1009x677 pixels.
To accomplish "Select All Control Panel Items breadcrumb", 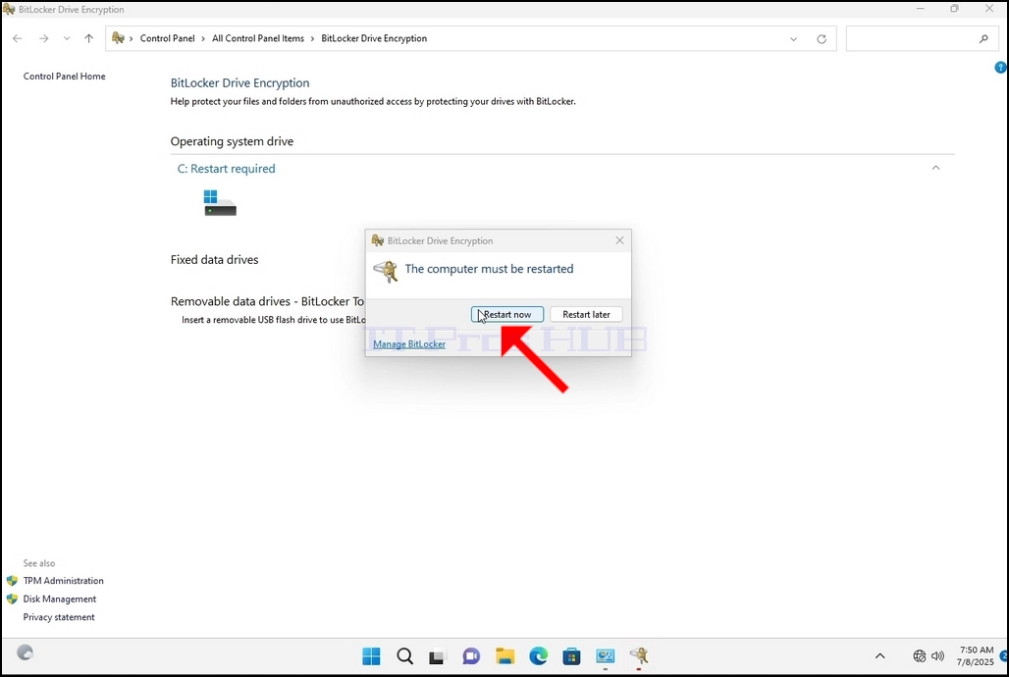I will click(258, 38).
